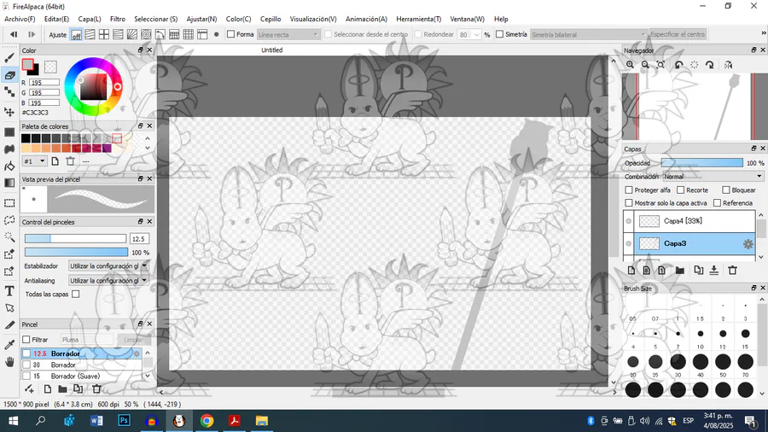The height and width of the screenshot is (432, 768).
Task: Zoom out with the Navegador magnifier
Action: pyautogui.click(x=646, y=65)
